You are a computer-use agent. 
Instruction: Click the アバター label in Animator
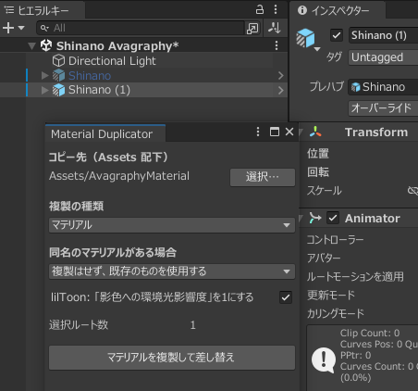coord(324,259)
